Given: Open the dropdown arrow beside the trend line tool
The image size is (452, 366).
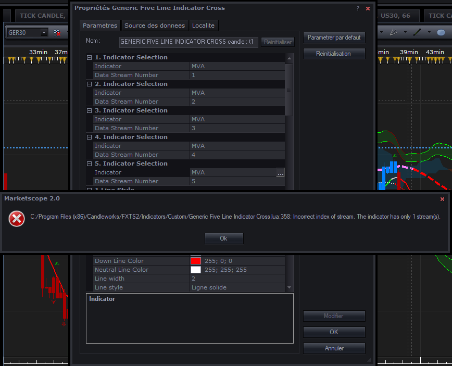Looking at the screenshot, I should click(429, 32).
